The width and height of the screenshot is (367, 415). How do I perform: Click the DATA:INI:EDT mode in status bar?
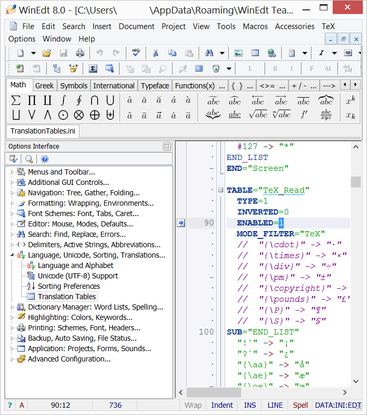pos(338,405)
